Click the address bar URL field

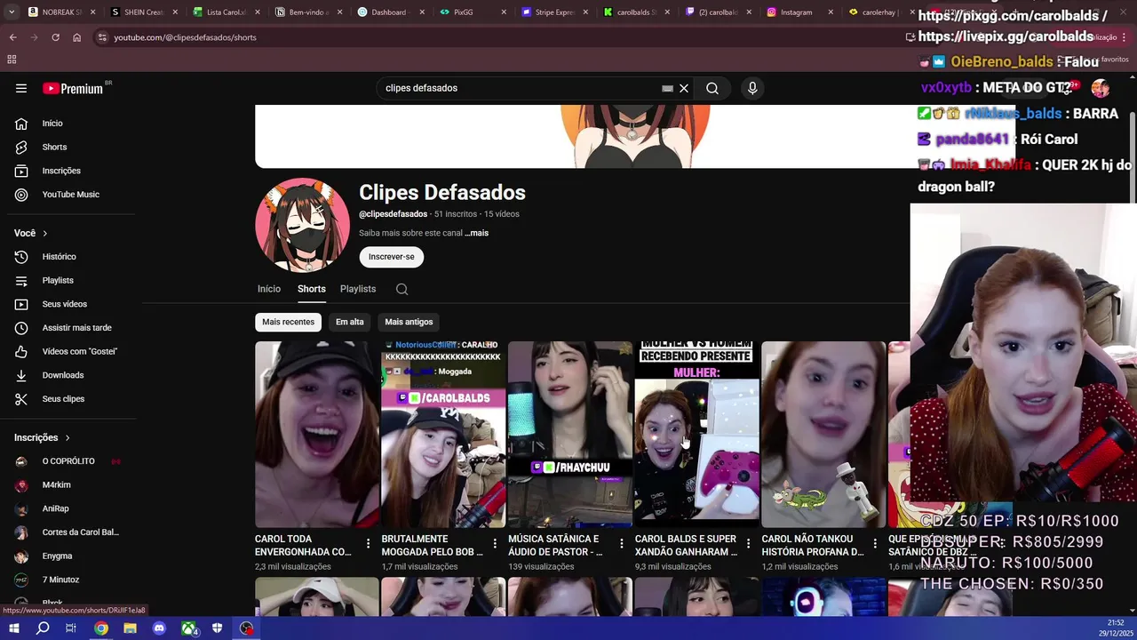click(x=497, y=37)
